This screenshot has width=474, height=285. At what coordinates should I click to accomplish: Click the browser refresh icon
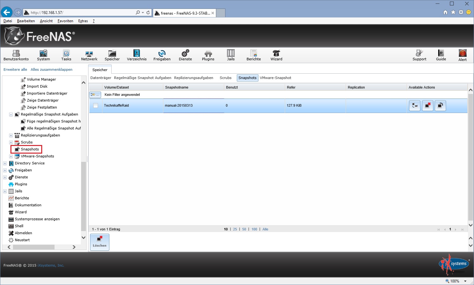[x=148, y=12]
